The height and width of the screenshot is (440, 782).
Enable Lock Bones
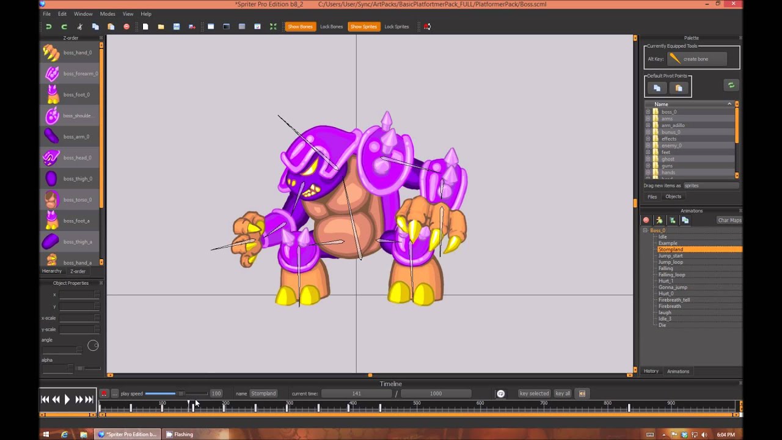331,26
